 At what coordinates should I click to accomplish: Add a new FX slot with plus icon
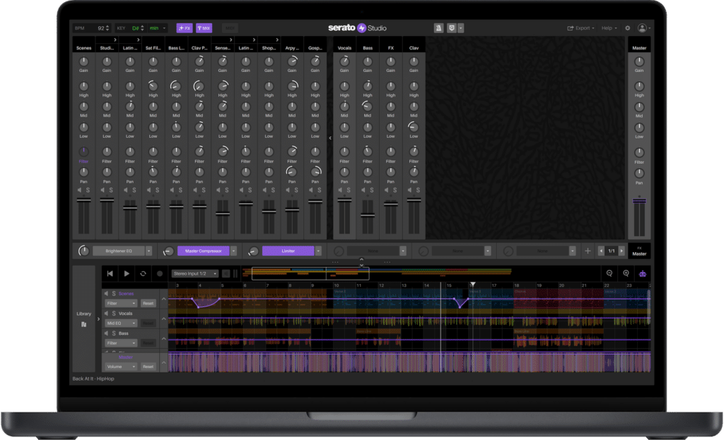[x=588, y=251]
